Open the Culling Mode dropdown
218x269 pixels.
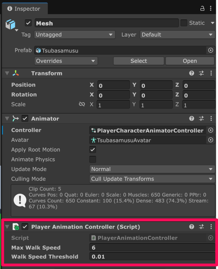pos(152,179)
